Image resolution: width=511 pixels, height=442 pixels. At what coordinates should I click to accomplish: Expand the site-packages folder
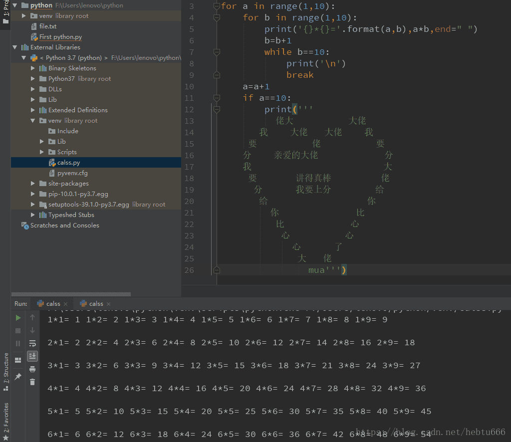point(32,184)
